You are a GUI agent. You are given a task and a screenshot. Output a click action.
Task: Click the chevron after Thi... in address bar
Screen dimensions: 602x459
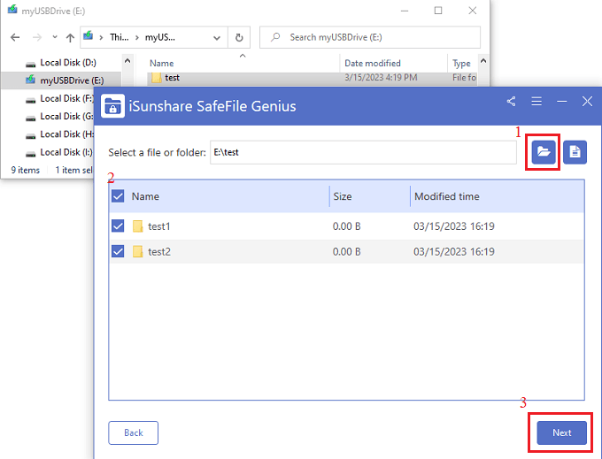[x=137, y=37]
